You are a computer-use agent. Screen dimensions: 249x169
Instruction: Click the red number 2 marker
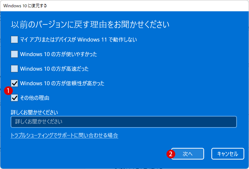171,154
